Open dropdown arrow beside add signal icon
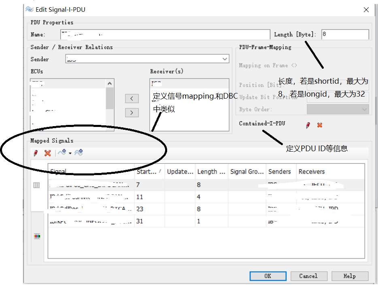The height and width of the screenshot is (285, 378). pyautogui.click(x=70, y=153)
